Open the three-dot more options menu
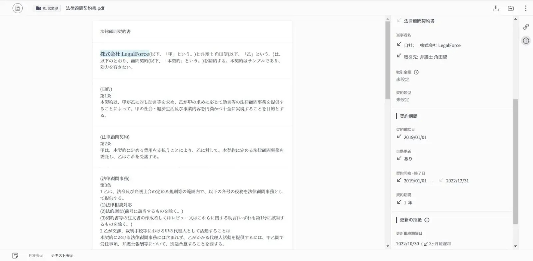The height and width of the screenshot is (261, 533). pyautogui.click(x=525, y=8)
